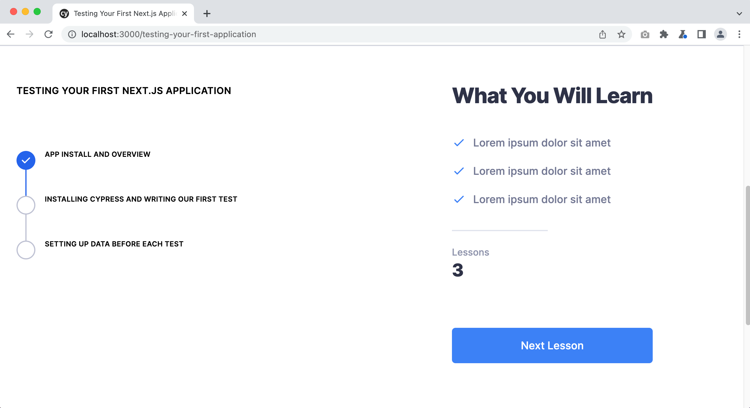Image resolution: width=750 pixels, height=408 pixels.
Task: View site information for localhost
Action: [72, 34]
